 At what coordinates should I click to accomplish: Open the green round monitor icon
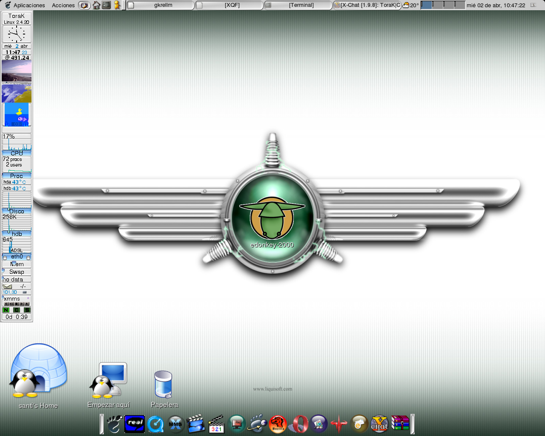237,424
